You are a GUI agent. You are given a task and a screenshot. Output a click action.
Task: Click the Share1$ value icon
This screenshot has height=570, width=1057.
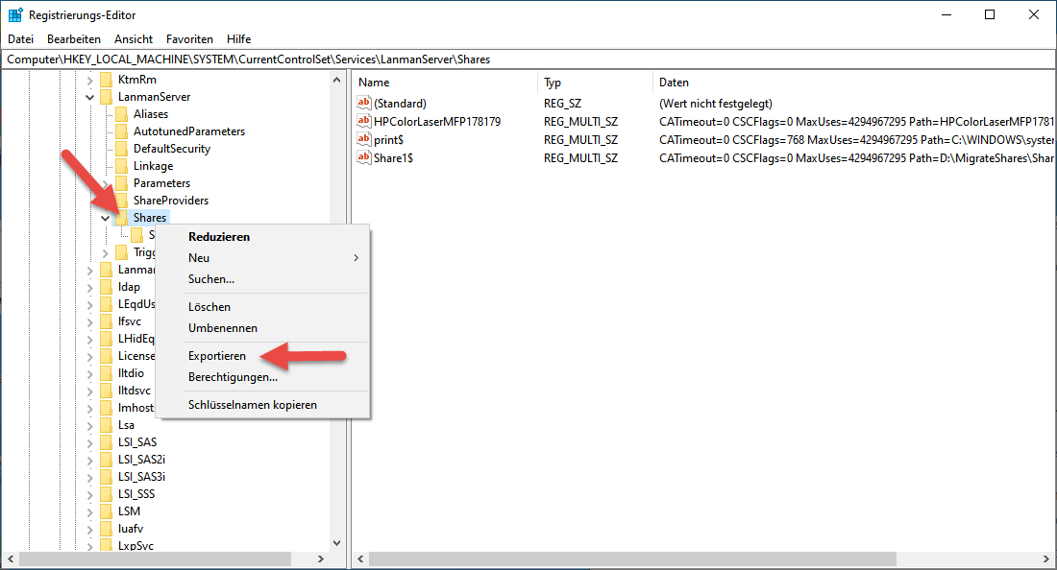[364, 157]
